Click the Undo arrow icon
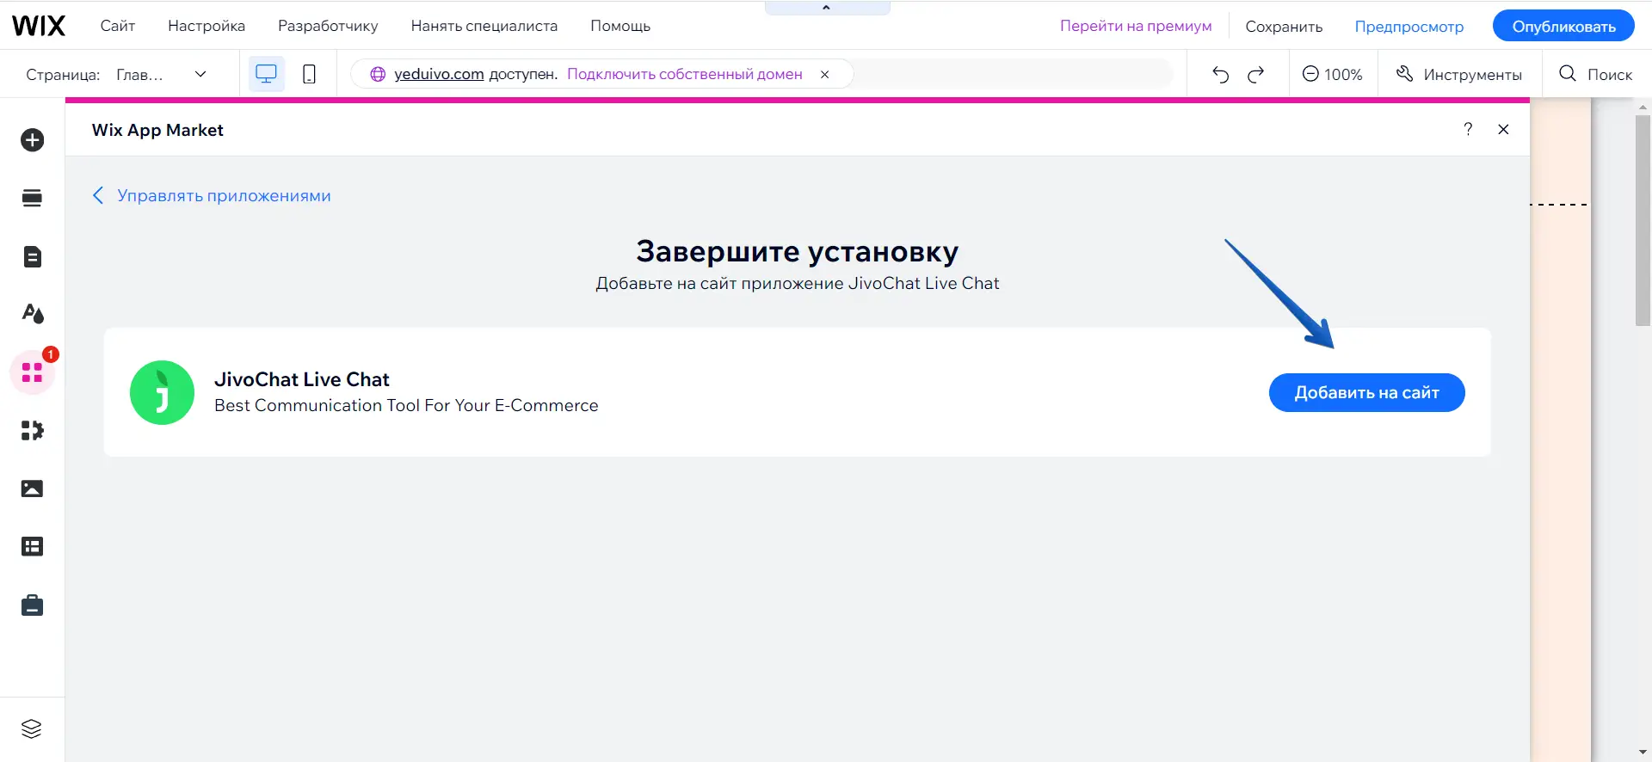 1220,75
